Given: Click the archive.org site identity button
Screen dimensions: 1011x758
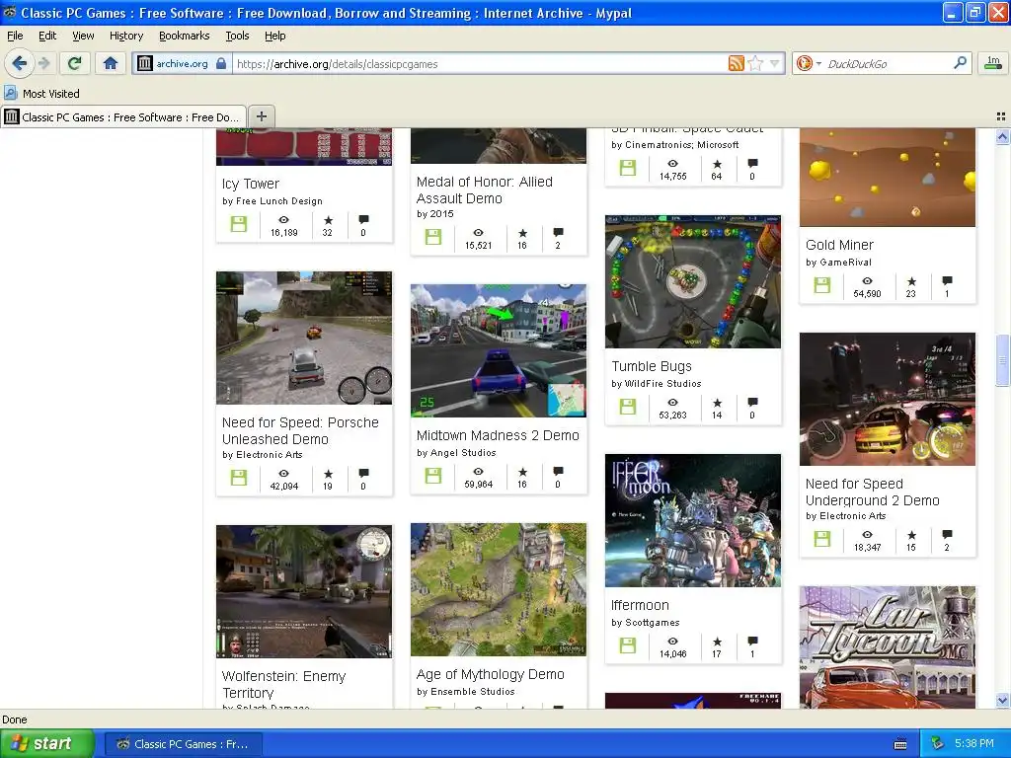Looking at the screenshot, I should 182,63.
